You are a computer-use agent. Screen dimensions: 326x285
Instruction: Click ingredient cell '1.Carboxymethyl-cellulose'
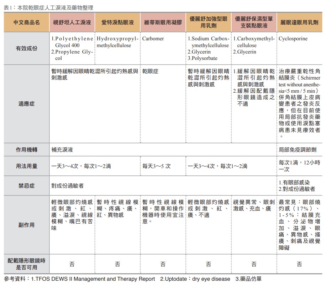click(254, 42)
